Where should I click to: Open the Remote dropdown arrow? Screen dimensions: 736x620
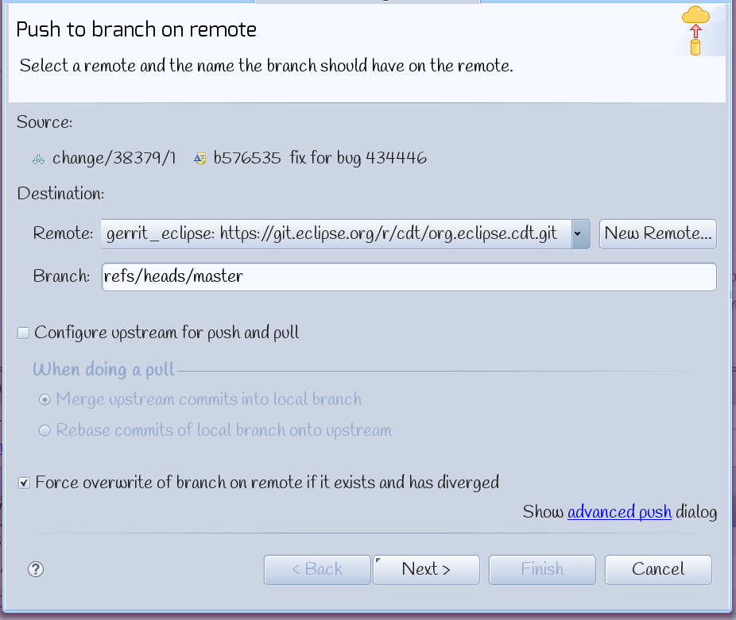581,233
